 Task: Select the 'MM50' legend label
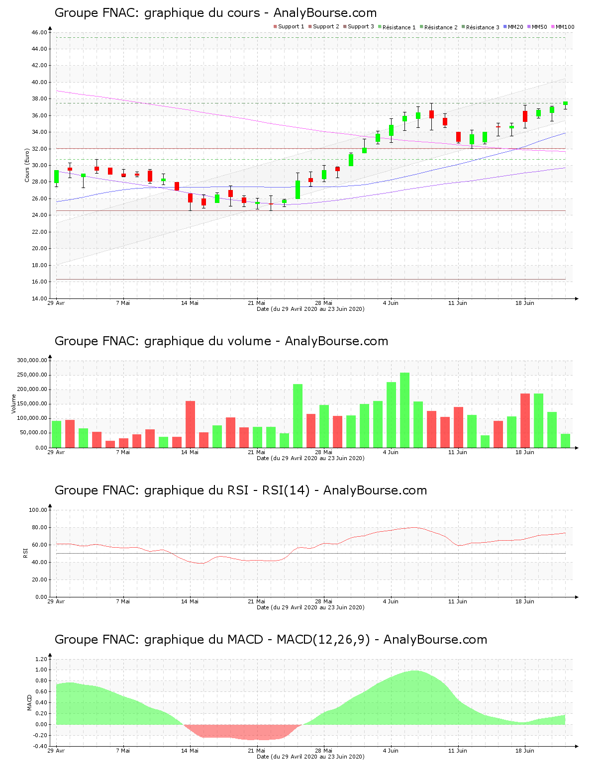click(539, 27)
